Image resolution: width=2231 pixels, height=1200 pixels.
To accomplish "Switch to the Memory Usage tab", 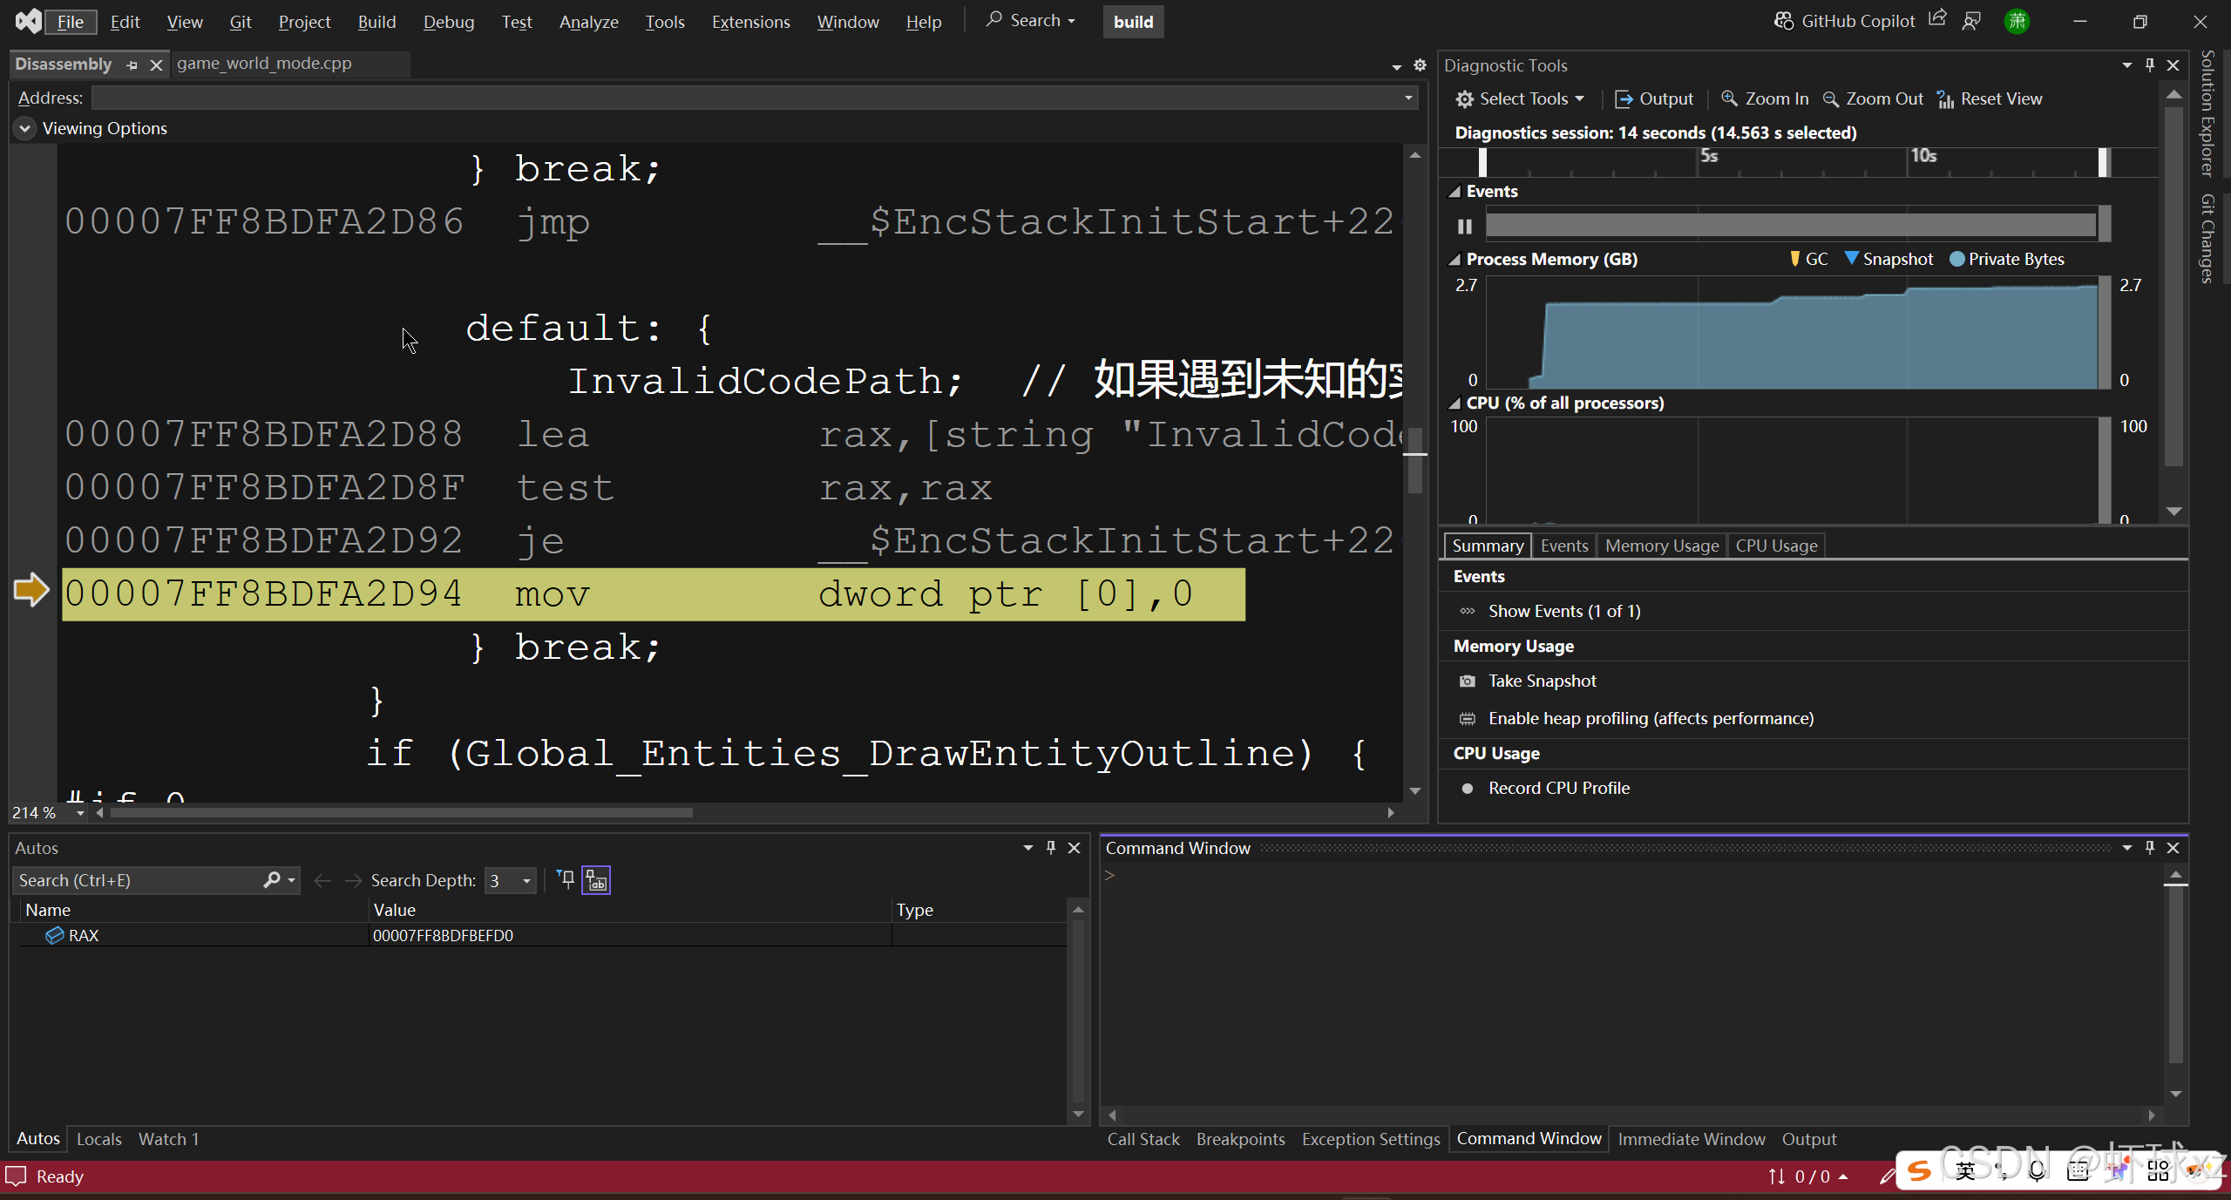I will click(1661, 546).
